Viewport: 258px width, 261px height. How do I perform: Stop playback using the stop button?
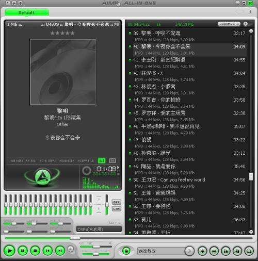click(x=35, y=251)
